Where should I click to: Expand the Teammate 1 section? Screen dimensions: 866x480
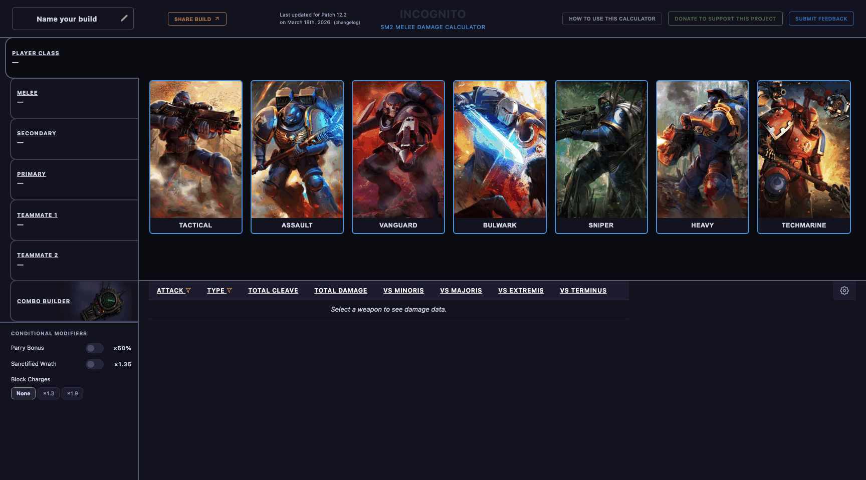(37, 214)
